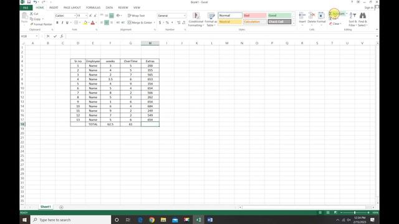
Task: Click the Decrease Indent icon
Action: click(x=118, y=22)
